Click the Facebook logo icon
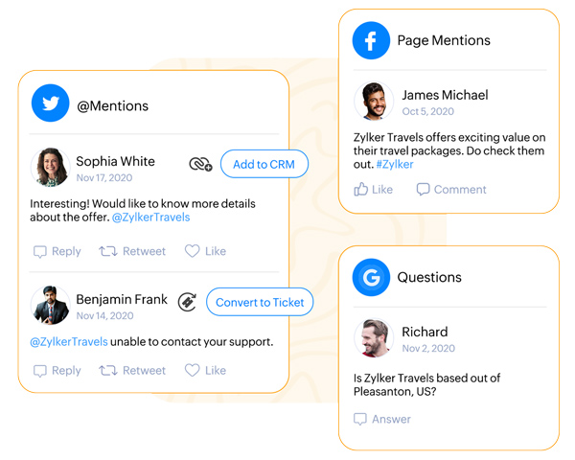Image resolution: width=575 pixels, height=460 pixels. coord(371,41)
